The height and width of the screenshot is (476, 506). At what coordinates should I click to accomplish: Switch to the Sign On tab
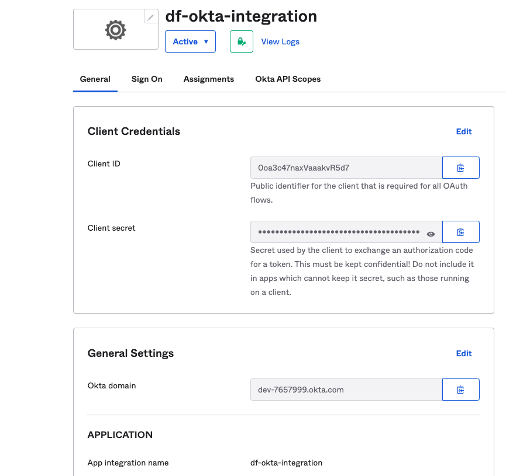(147, 79)
